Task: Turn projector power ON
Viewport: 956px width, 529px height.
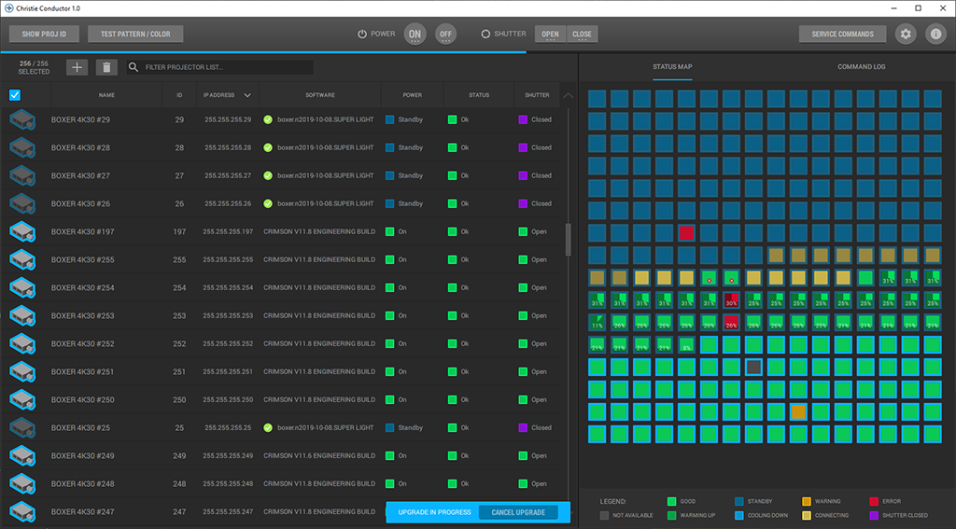Action: (x=415, y=35)
